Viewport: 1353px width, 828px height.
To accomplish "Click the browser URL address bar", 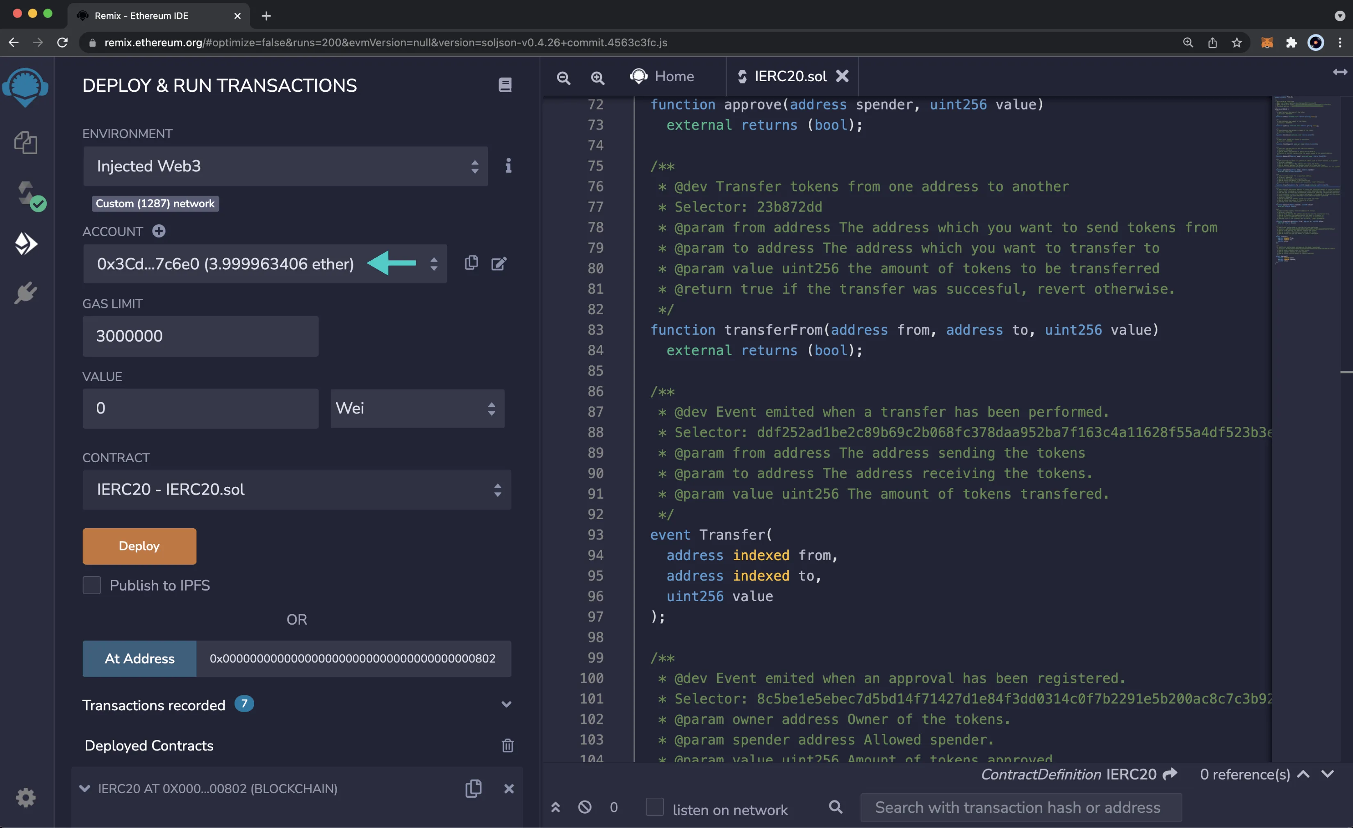I will click(x=631, y=42).
